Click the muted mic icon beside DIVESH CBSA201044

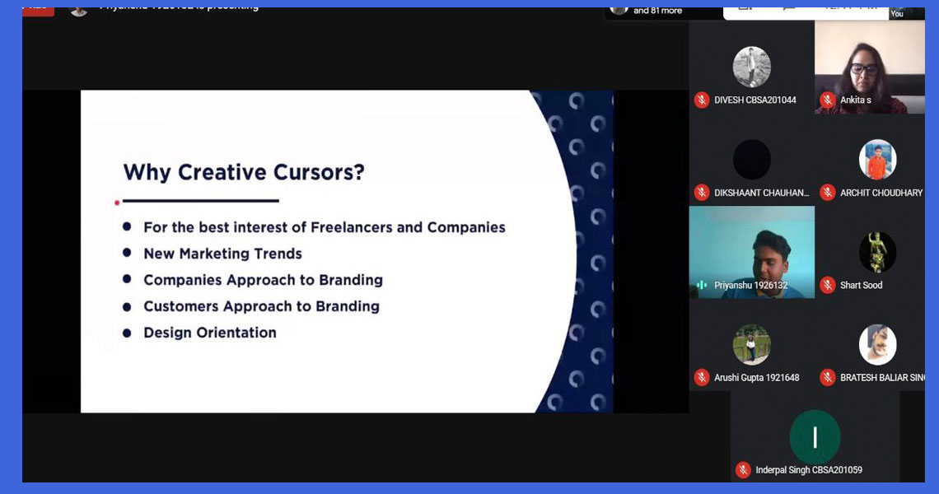(x=702, y=100)
